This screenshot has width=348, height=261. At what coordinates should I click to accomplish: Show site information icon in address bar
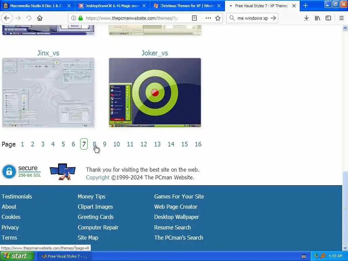pyautogui.click(x=73, y=18)
